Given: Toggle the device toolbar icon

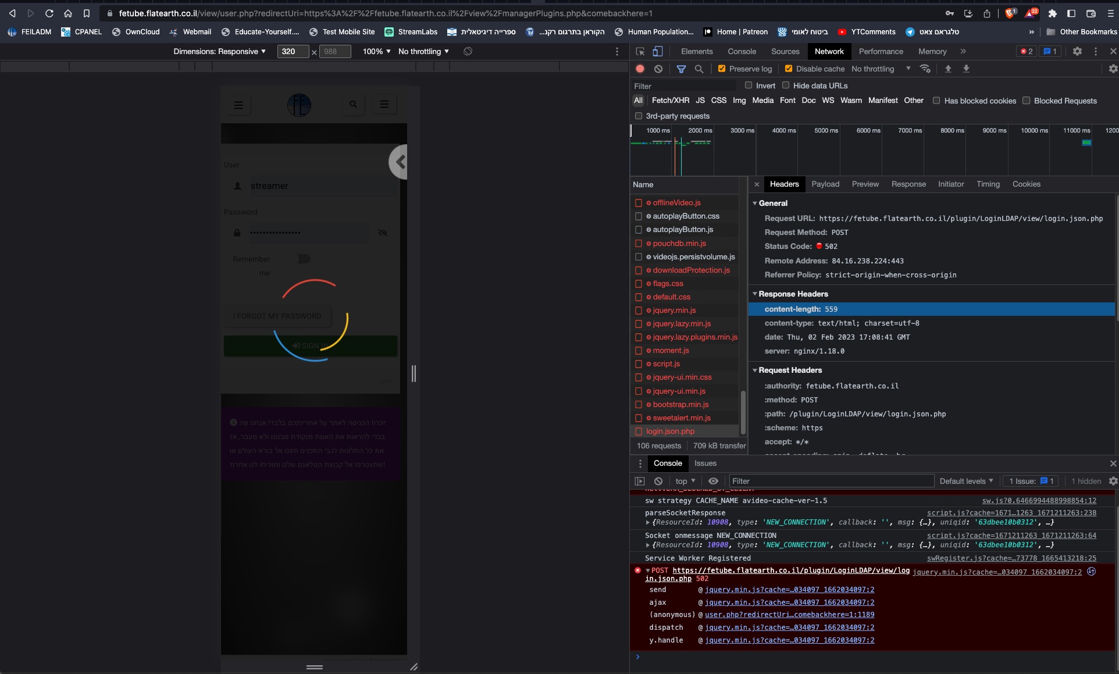Looking at the screenshot, I should [657, 51].
